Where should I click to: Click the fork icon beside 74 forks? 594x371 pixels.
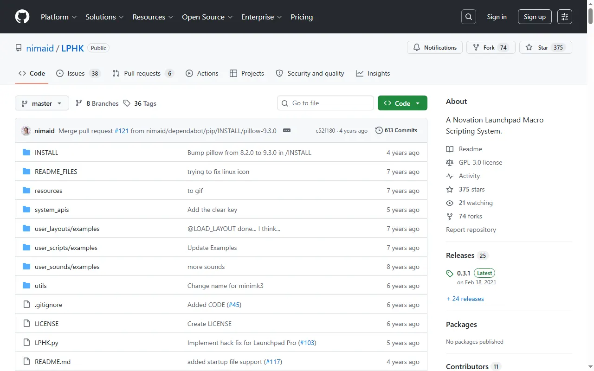[x=450, y=216]
